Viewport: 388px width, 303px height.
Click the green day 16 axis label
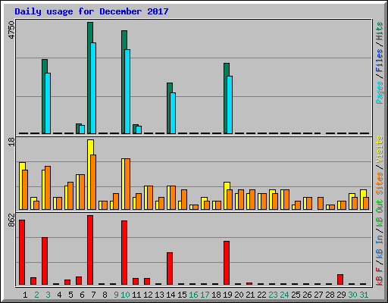[x=194, y=295]
